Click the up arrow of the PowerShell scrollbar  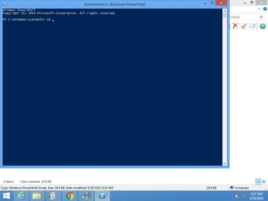point(225,11)
